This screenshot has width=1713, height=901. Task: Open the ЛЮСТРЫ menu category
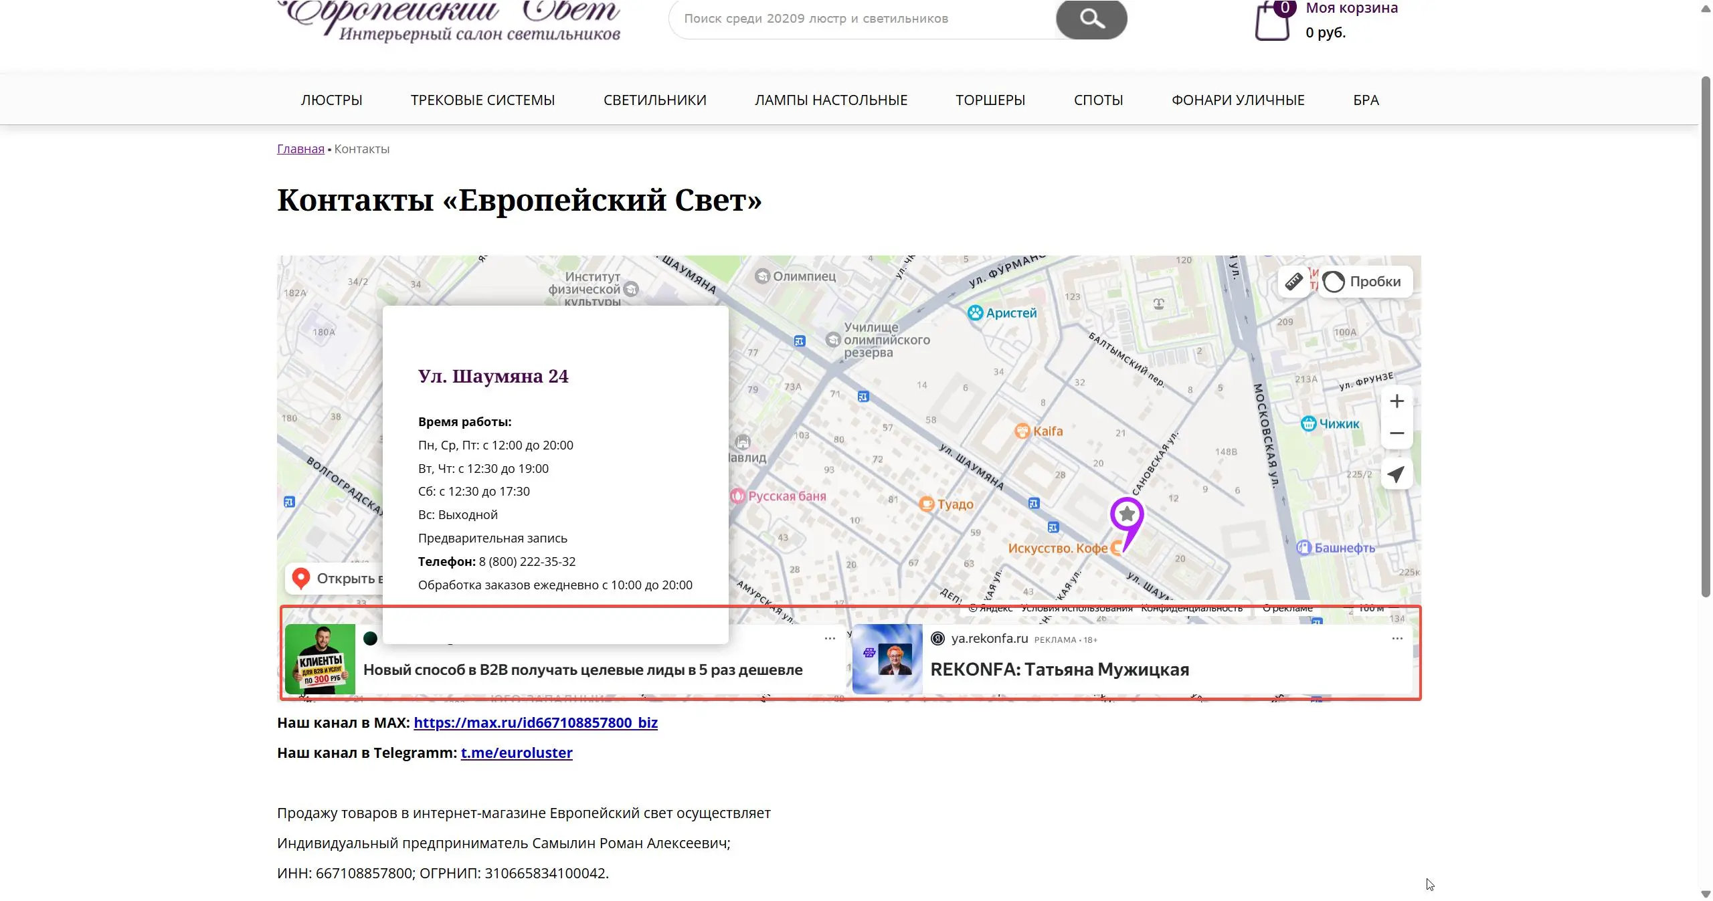pyautogui.click(x=331, y=100)
